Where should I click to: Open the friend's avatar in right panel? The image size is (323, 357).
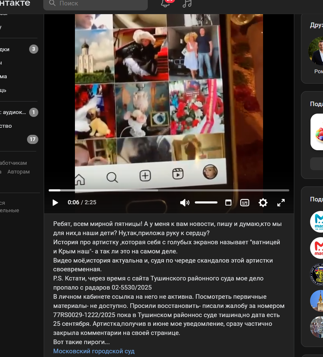click(317, 51)
